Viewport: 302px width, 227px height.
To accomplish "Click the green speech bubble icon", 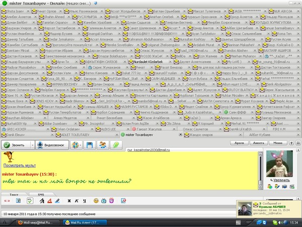I will tap(116, 145).
